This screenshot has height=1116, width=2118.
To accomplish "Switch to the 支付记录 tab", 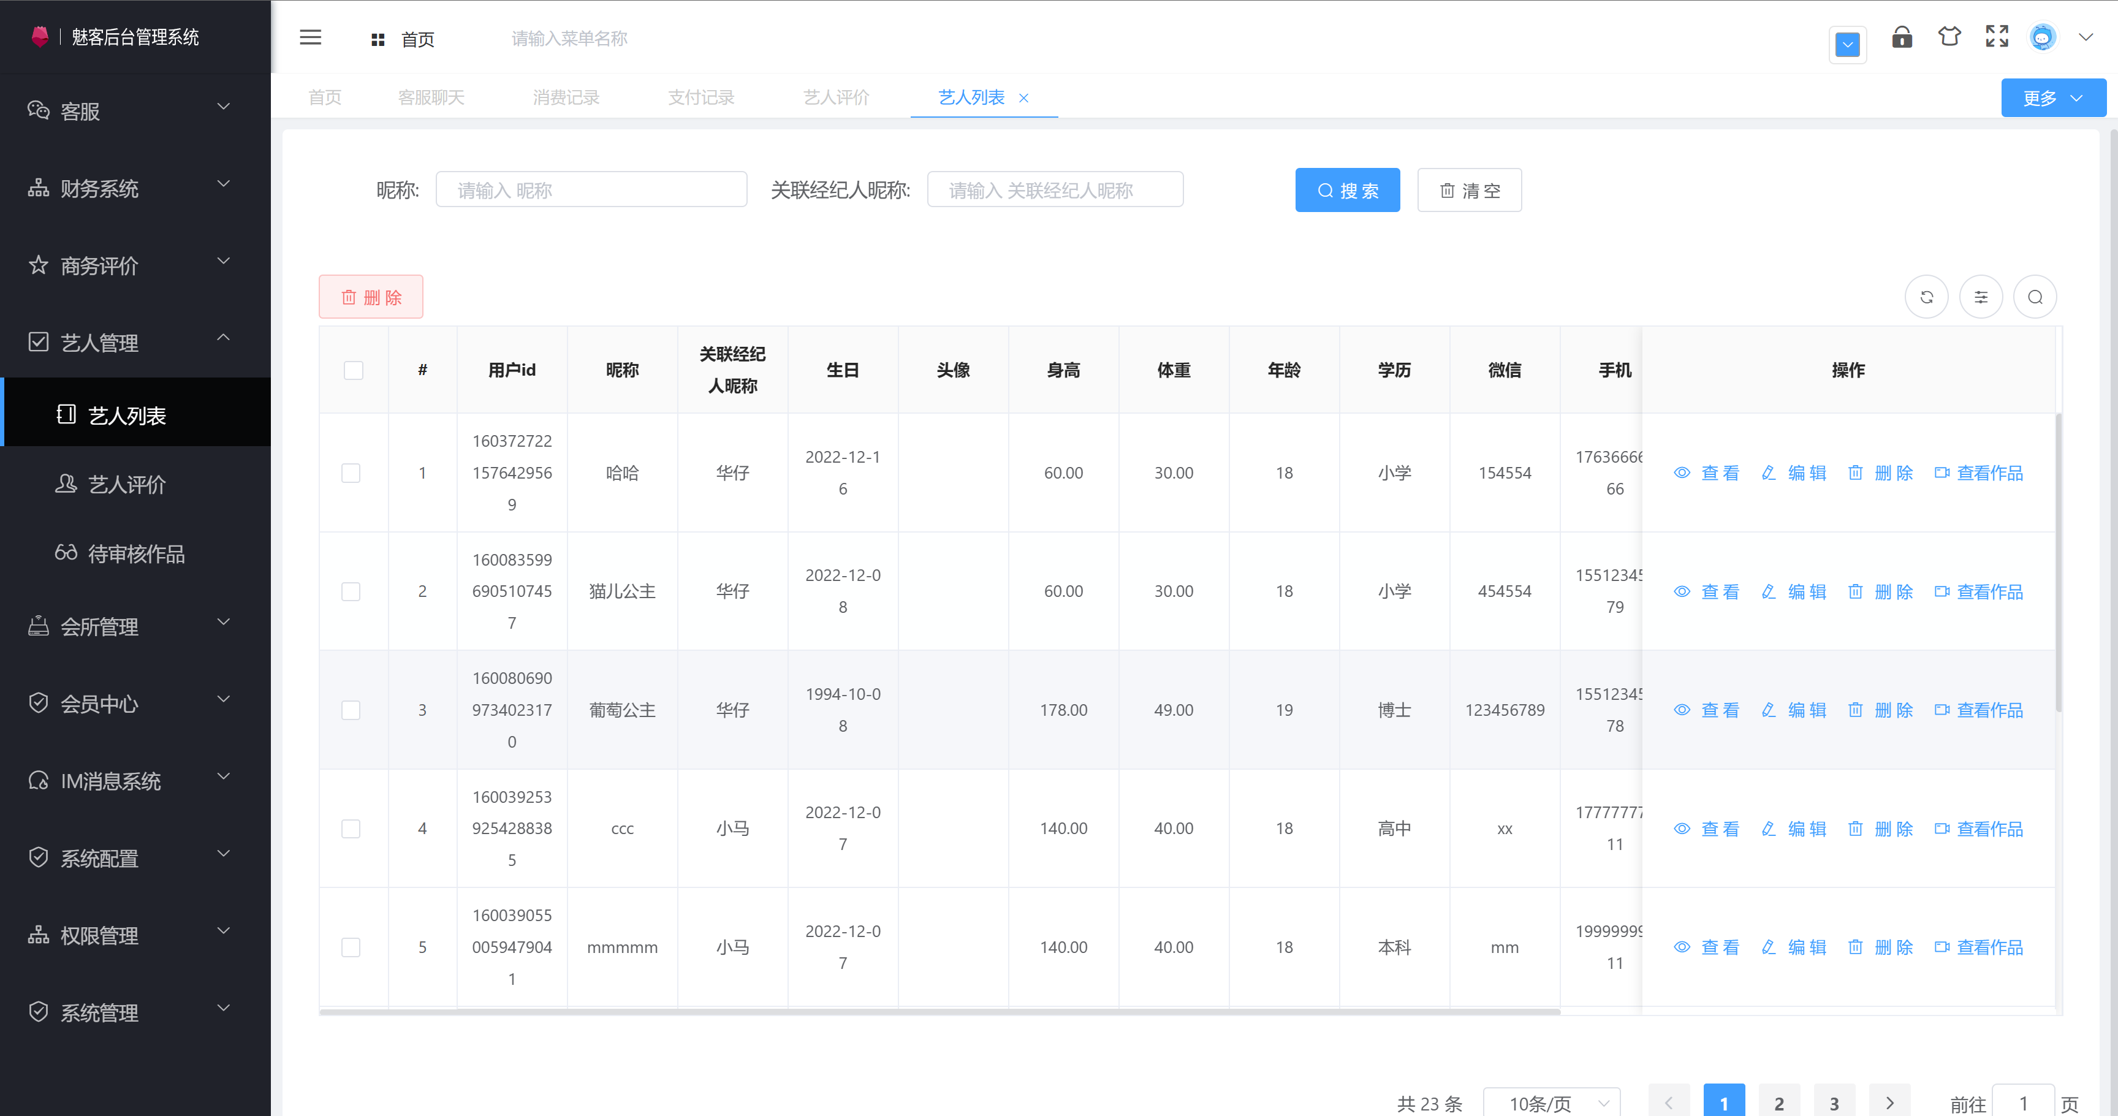I will tap(700, 98).
